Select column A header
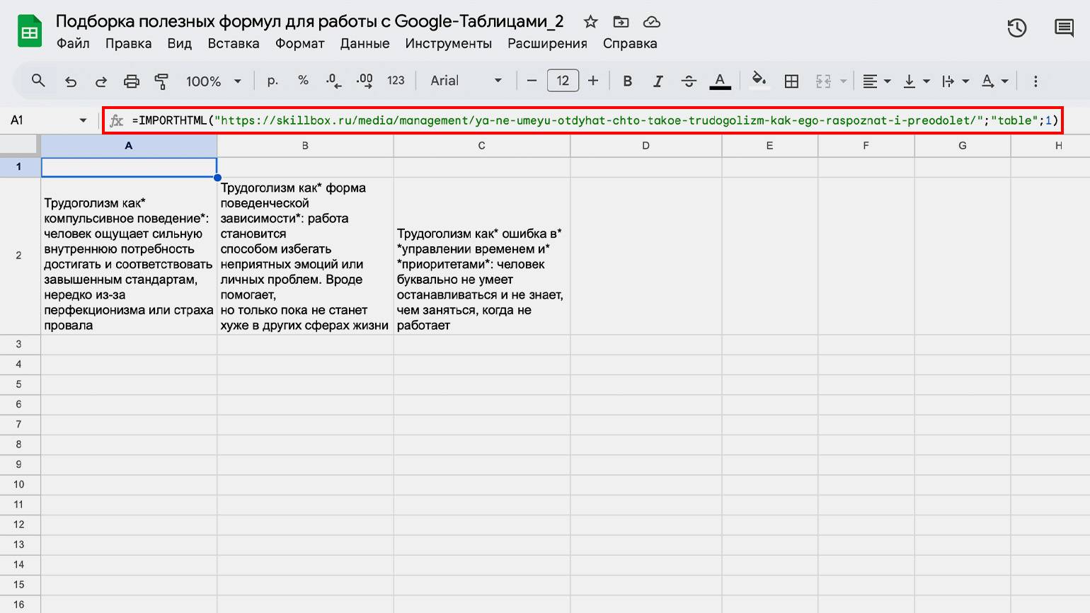1090x613 pixels. (x=129, y=146)
